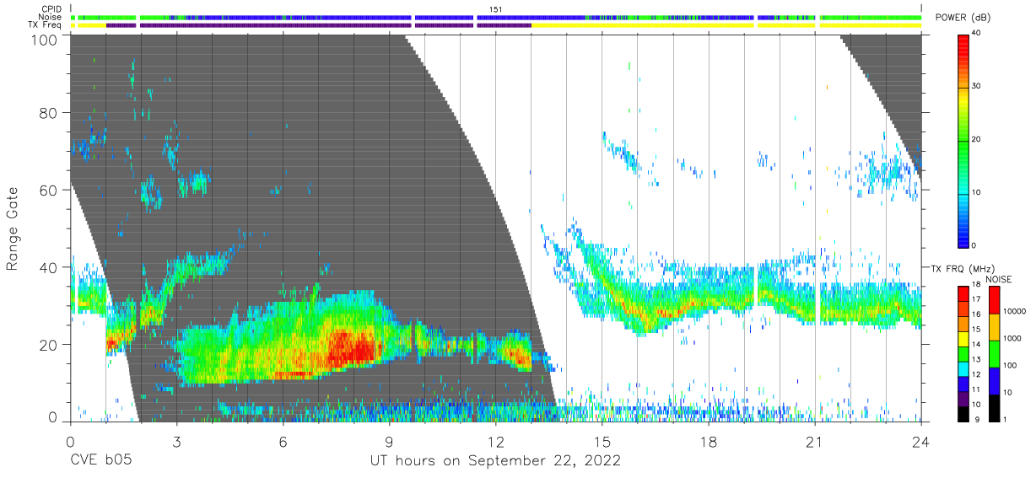The height and width of the screenshot is (478, 1036).
Task: Click the 12 tick on the UT hours axis
Action: 495,441
